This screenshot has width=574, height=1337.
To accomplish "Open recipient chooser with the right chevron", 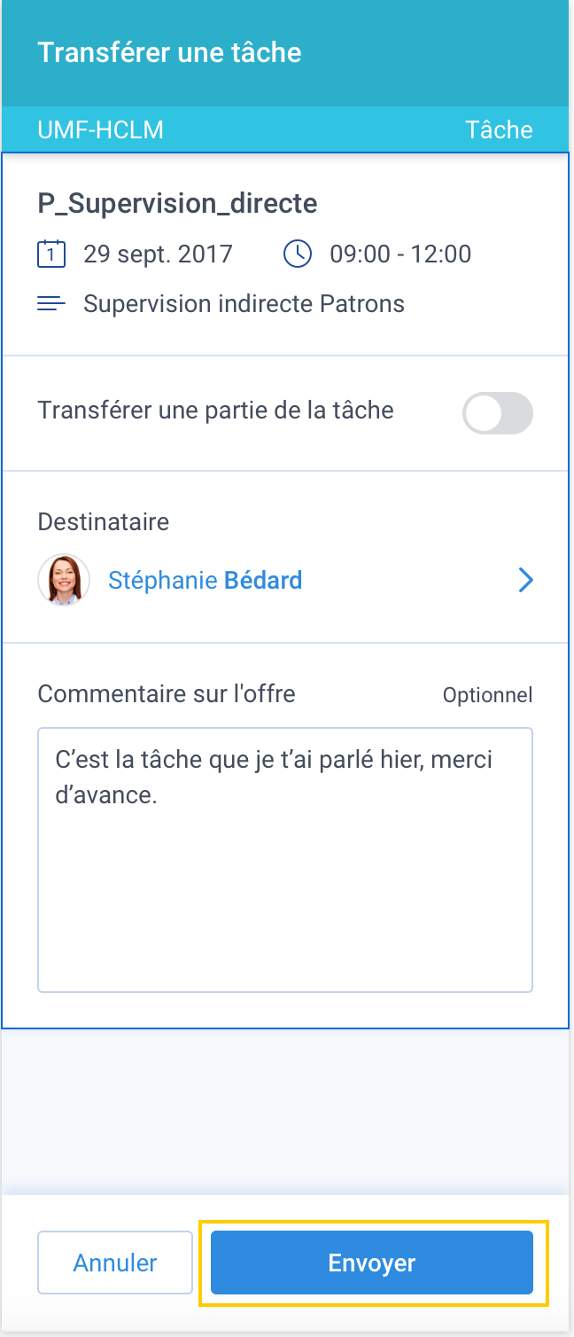I will point(526,581).
